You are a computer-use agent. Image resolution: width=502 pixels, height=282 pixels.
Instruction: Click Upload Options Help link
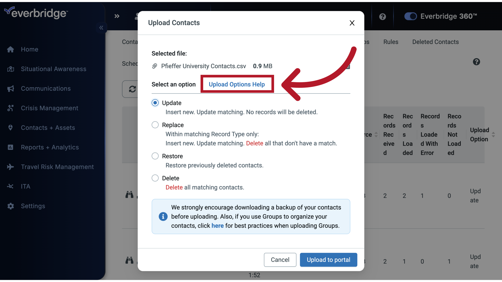pos(237,84)
